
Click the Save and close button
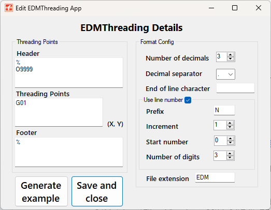click(x=97, y=191)
